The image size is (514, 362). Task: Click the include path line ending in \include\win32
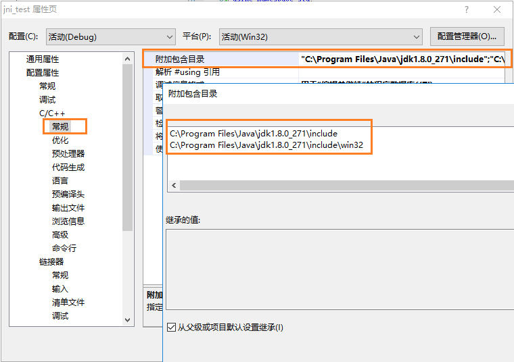pyautogui.click(x=266, y=145)
